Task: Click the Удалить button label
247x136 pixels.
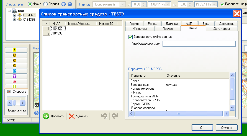Action: point(82,116)
